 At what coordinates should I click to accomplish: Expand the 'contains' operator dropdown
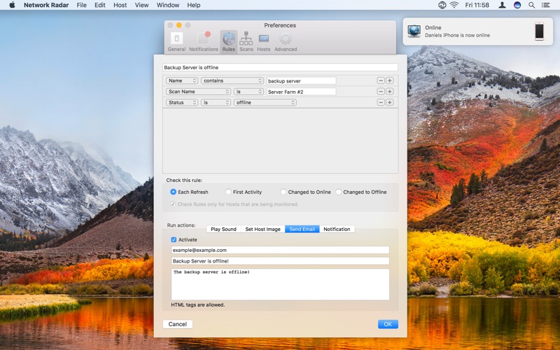(232, 80)
